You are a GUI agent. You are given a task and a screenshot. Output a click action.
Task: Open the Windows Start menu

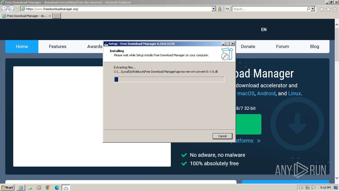coord(7,188)
